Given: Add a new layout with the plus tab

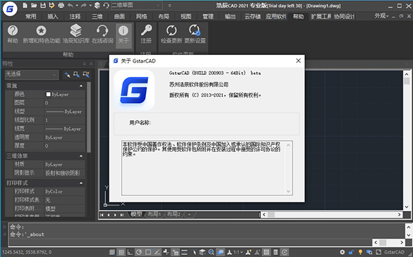Looking at the screenshot, I should (x=189, y=214).
